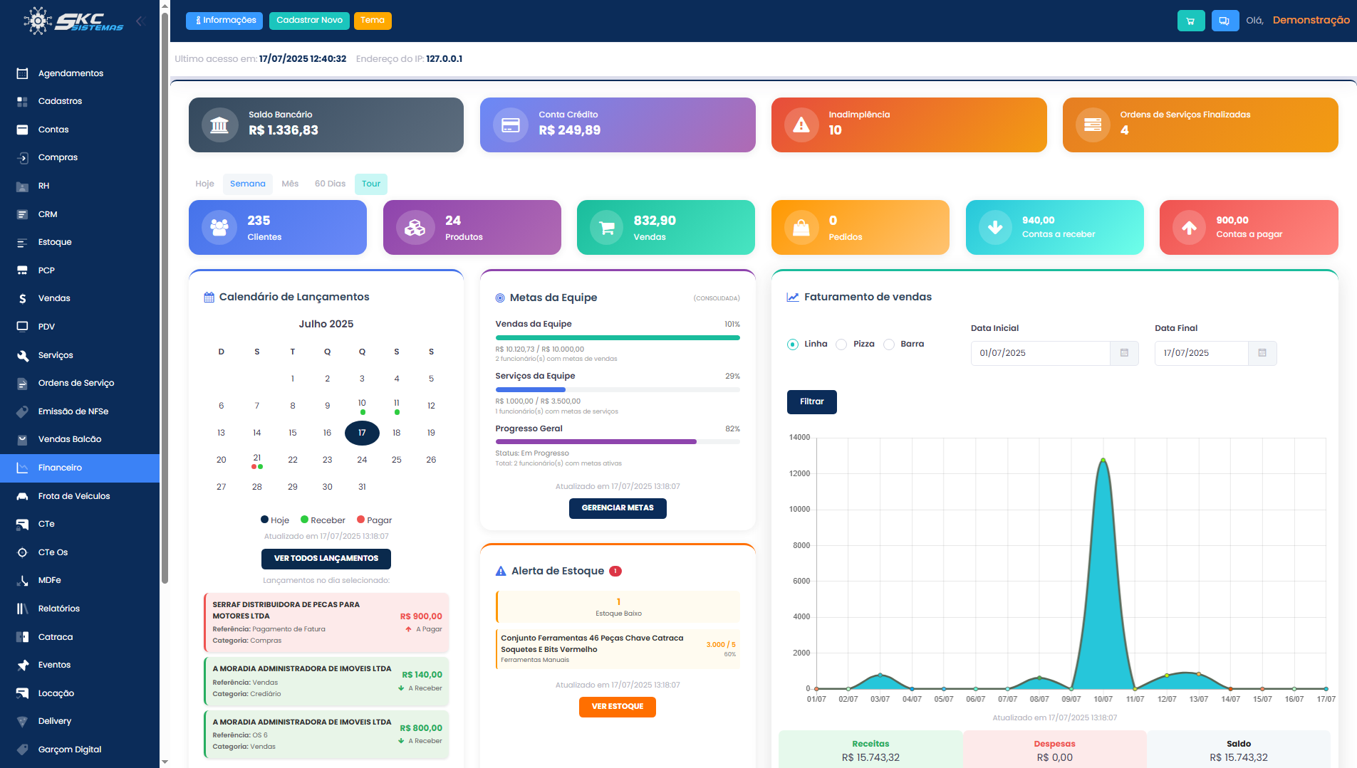
Task: Open Estoque in the sidebar menu
Action: click(55, 242)
